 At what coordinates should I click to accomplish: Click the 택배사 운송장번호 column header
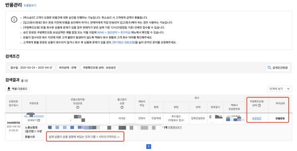234,107
